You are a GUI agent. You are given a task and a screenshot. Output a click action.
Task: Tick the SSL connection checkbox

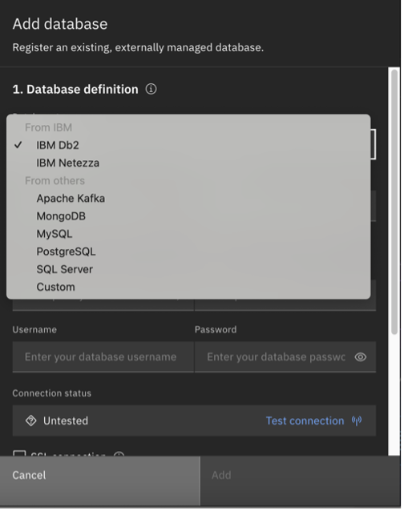pos(19,453)
